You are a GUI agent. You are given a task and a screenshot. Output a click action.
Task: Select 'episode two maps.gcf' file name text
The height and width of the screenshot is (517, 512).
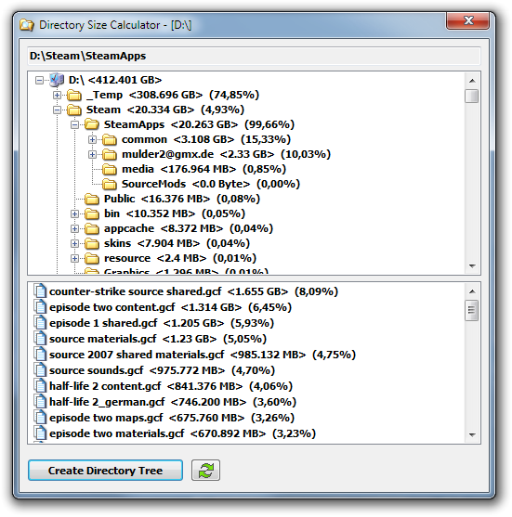click(106, 418)
